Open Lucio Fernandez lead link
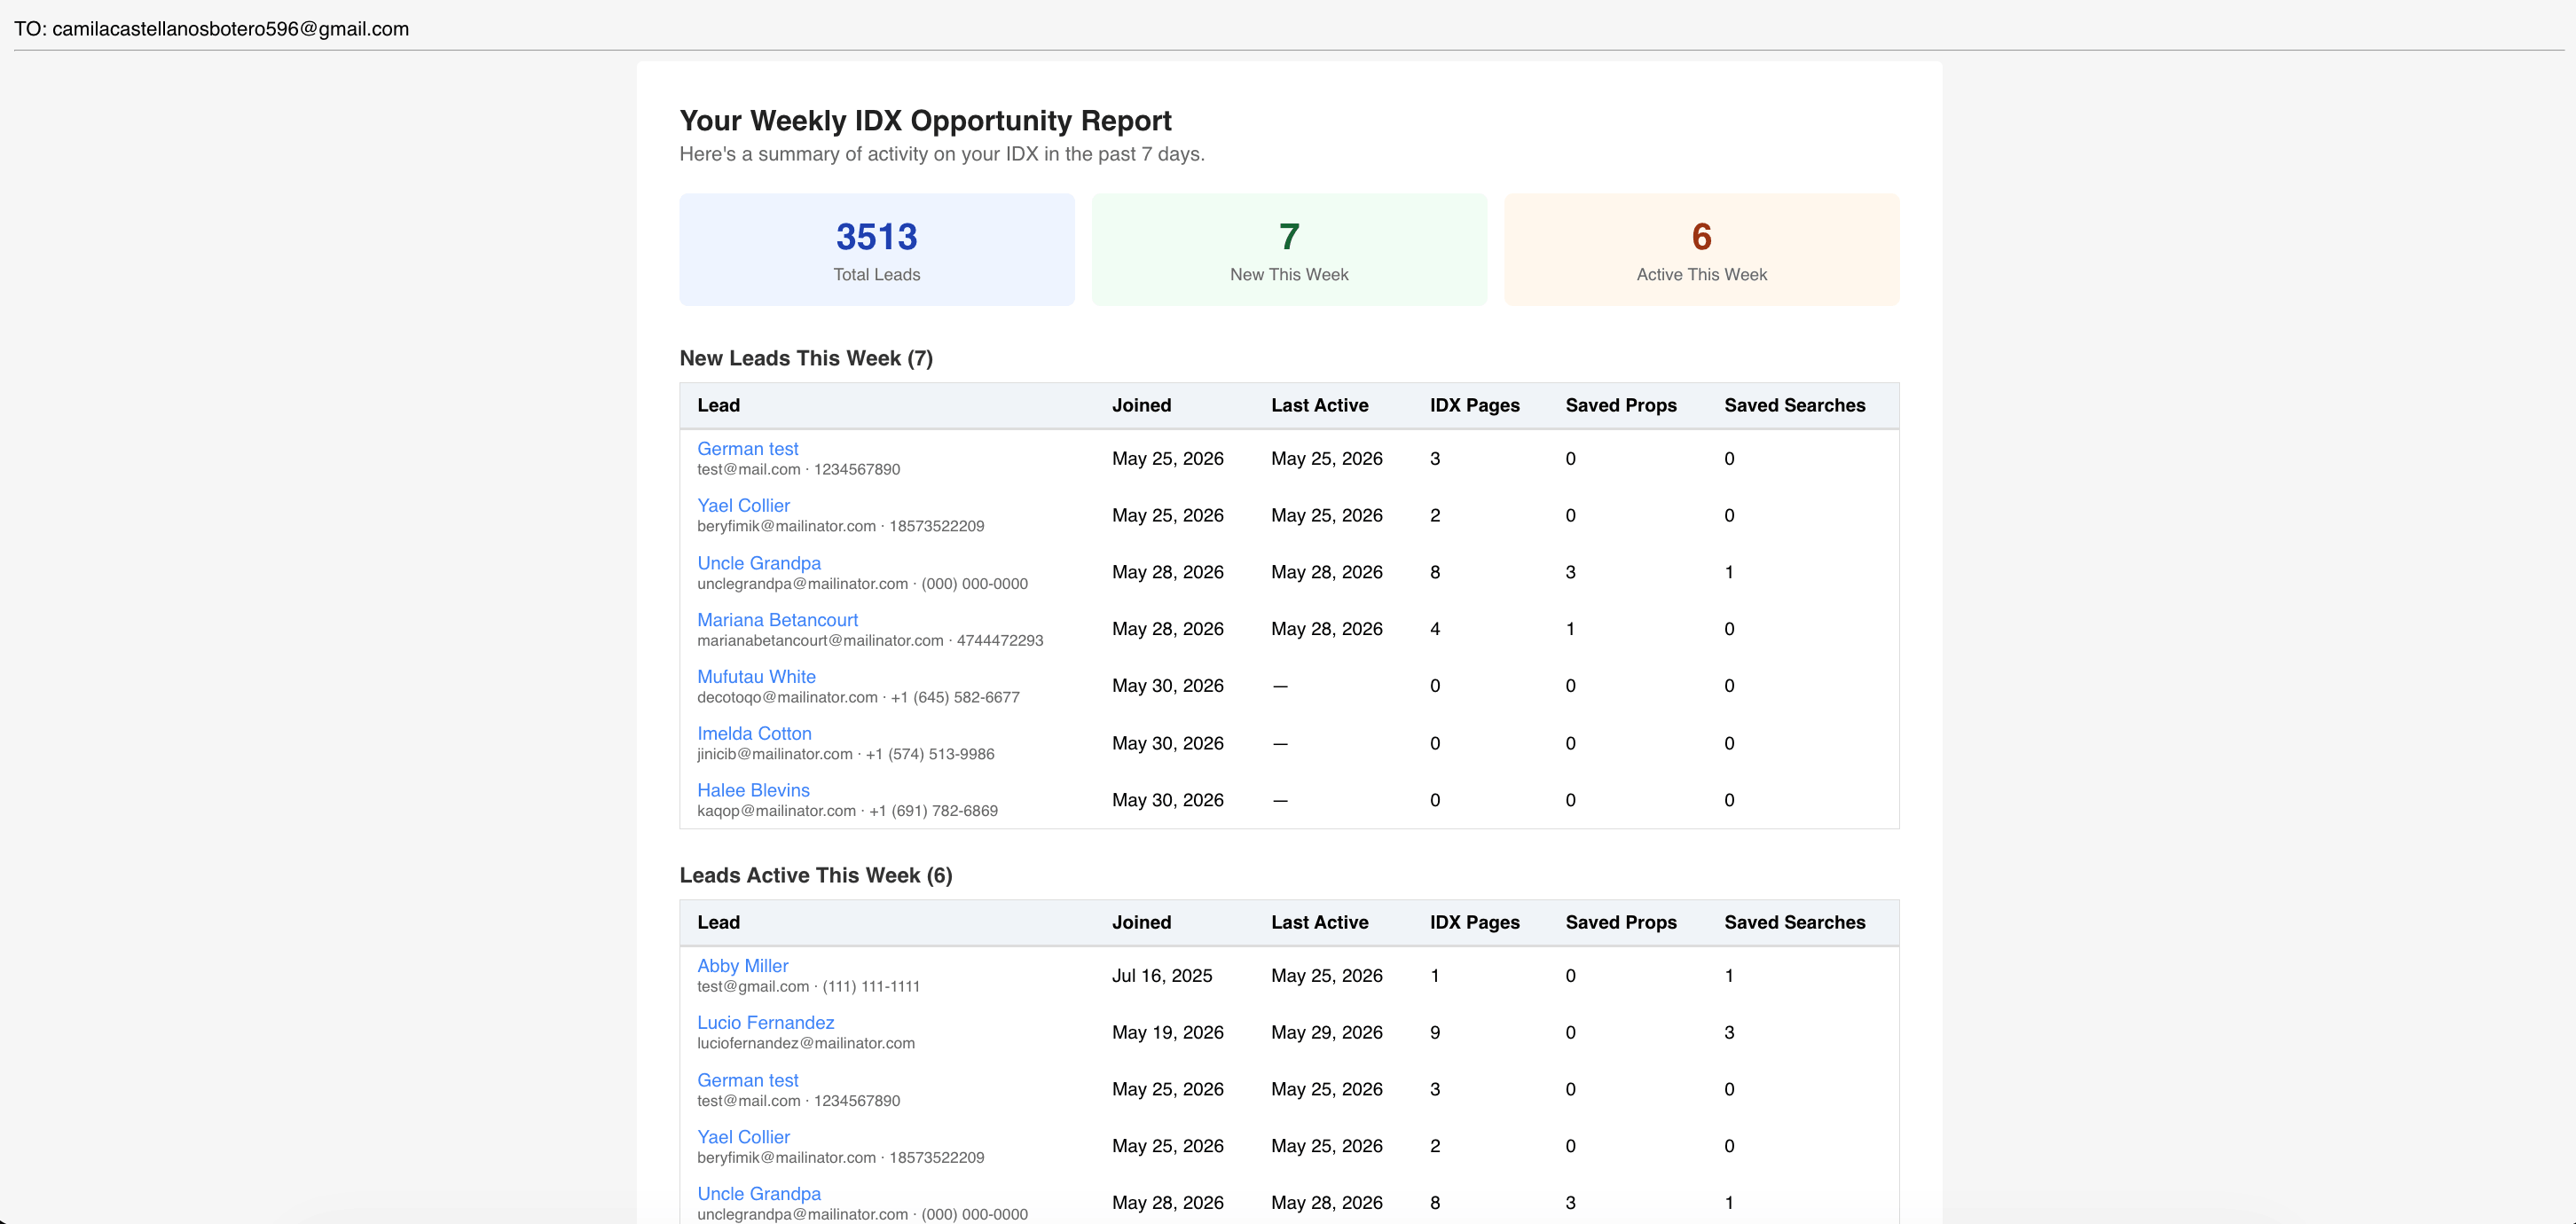Viewport: 2576px width, 1224px height. (x=765, y=1023)
